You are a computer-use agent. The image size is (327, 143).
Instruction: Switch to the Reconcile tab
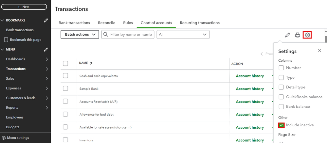point(107,23)
